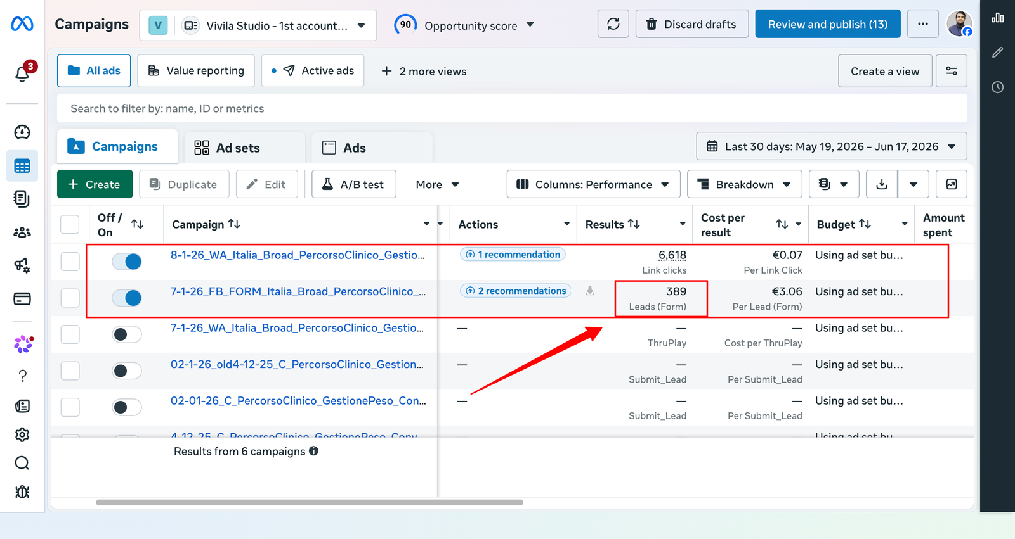
Task: Check the box for 8-1-26_WA_Italia_Broad campaign
Action: click(x=70, y=261)
